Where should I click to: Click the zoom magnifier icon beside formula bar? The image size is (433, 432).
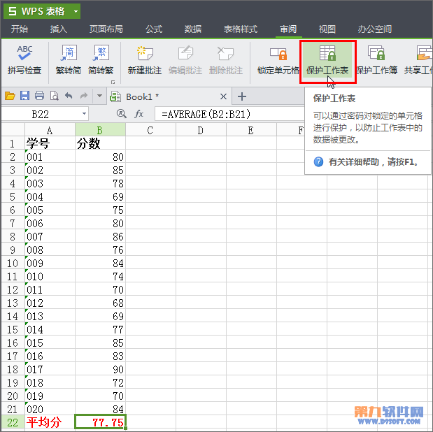pyautogui.click(x=122, y=114)
